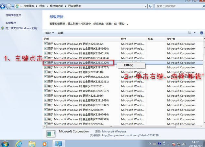Click the CH language indicator in tray
This screenshot has height=147, width=205.
click(x=150, y=144)
